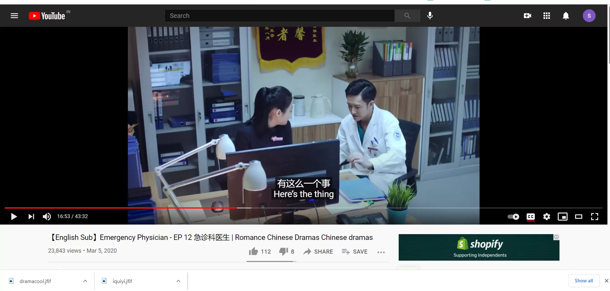Click the 23,843 views text
The height and width of the screenshot is (291, 610).
coord(65,251)
